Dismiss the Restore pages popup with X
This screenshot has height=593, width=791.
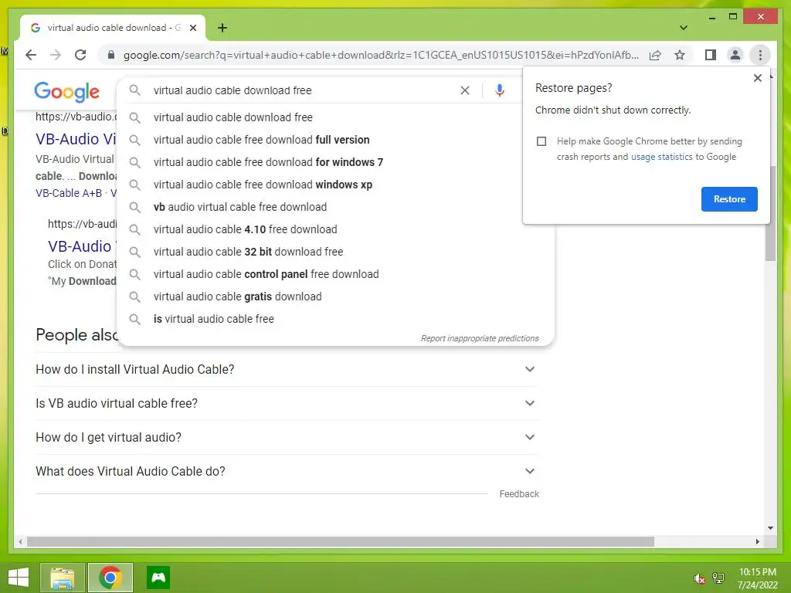(x=757, y=78)
